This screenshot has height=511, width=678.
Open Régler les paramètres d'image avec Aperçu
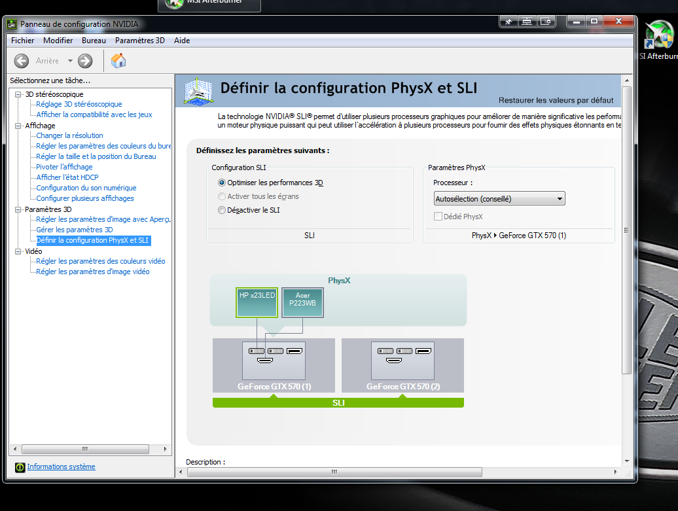(x=104, y=220)
